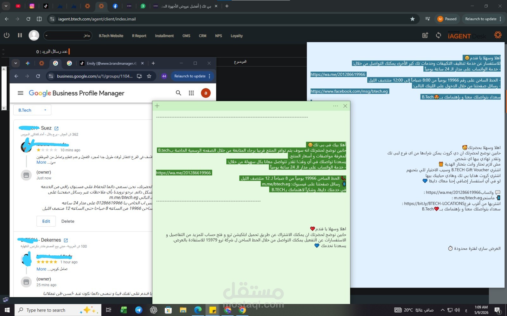Click the iAgent refresh/sync icon

(439, 35)
